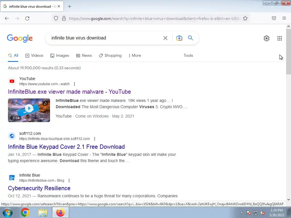Image resolution: width=291 pixels, height=218 pixels.
Task: Click the soft112.com globe favicon
Action: (12, 136)
